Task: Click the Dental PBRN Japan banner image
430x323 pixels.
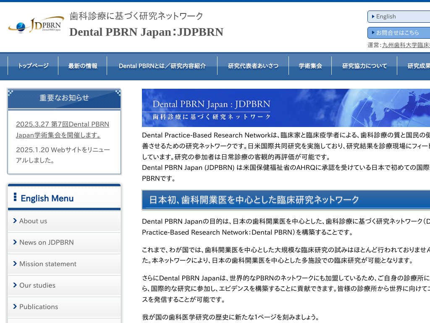Action: pyautogui.click(x=286, y=108)
